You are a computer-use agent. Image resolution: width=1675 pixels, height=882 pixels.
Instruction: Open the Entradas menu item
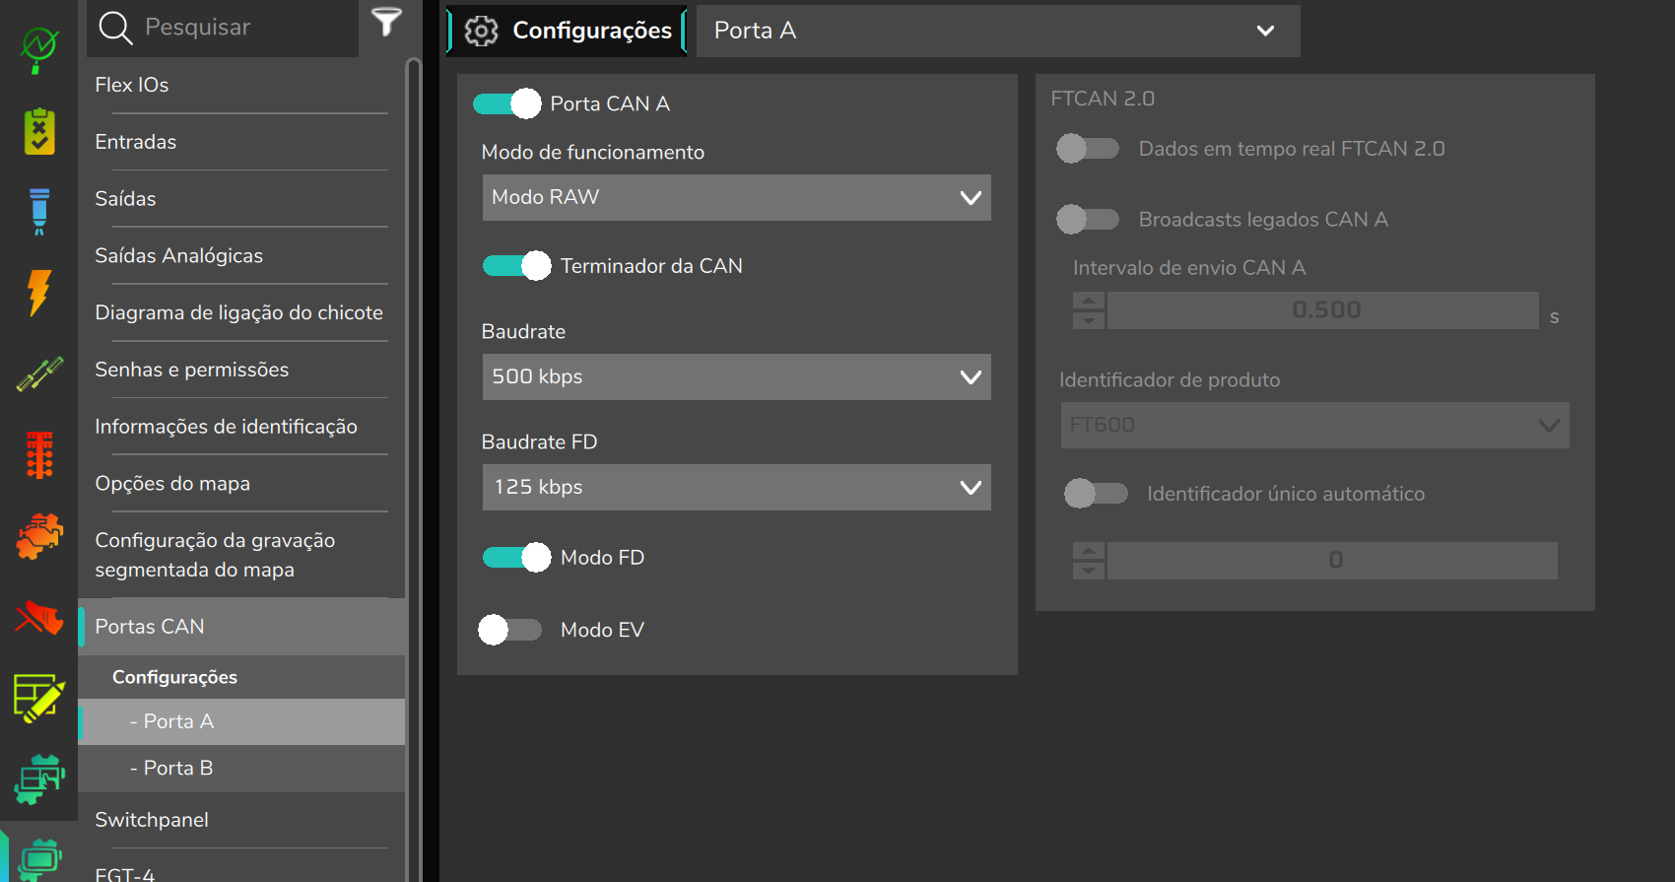pyautogui.click(x=241, y=142)
